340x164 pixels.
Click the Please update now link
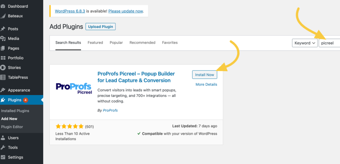[x=126, y=11]
